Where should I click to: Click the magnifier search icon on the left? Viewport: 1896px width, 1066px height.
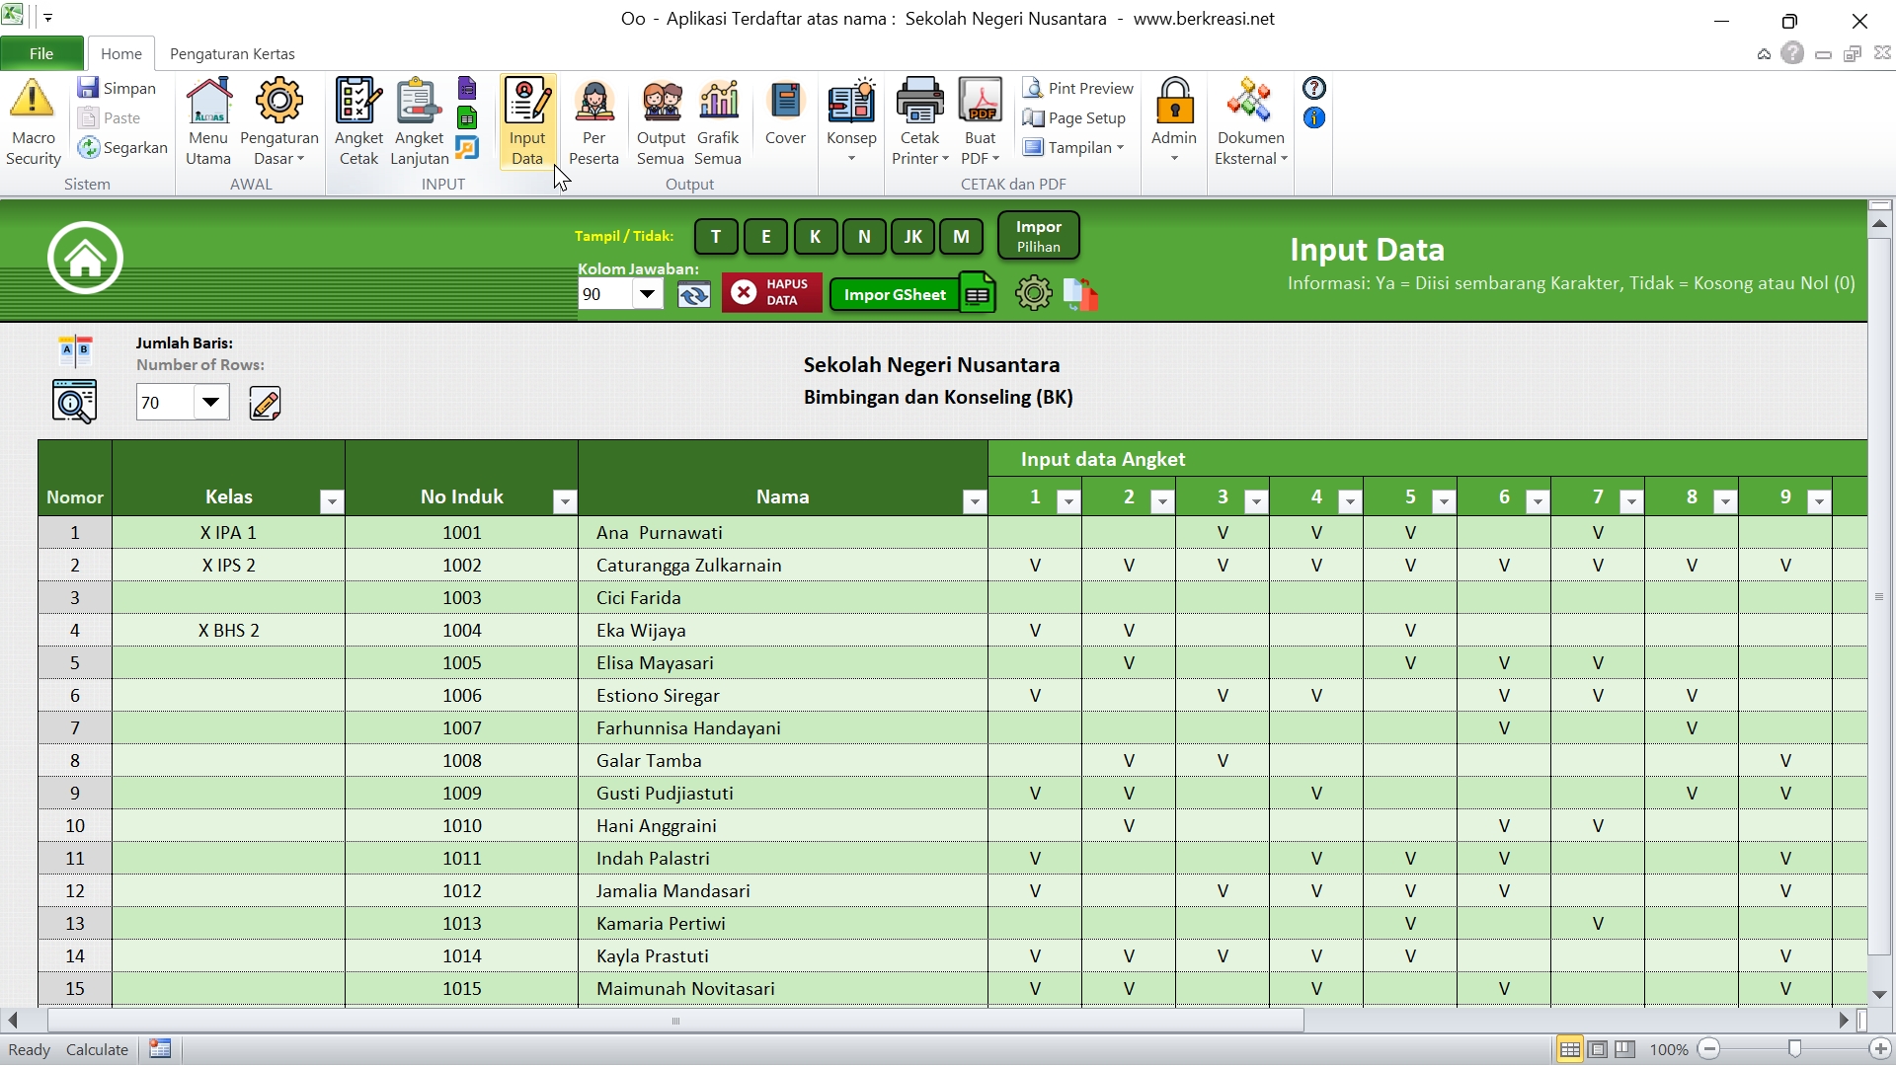point(74,402)
